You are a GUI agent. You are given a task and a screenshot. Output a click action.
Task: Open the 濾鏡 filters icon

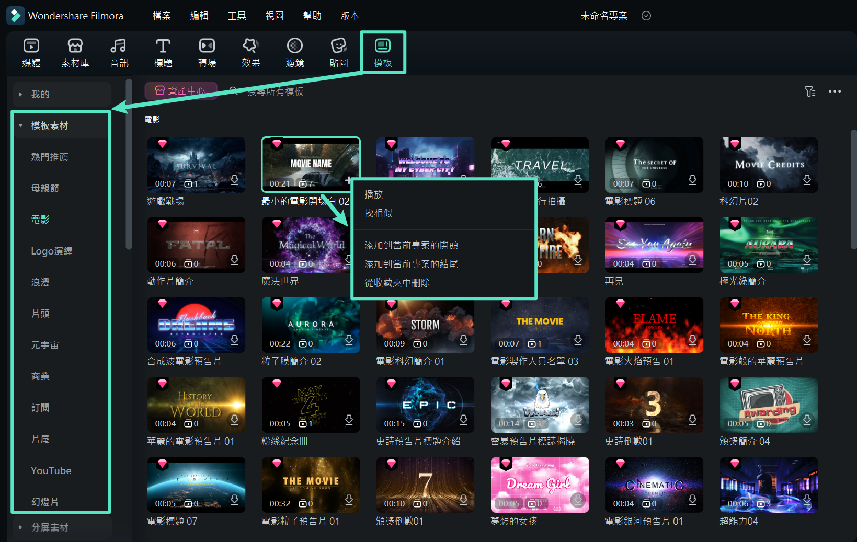295,46
